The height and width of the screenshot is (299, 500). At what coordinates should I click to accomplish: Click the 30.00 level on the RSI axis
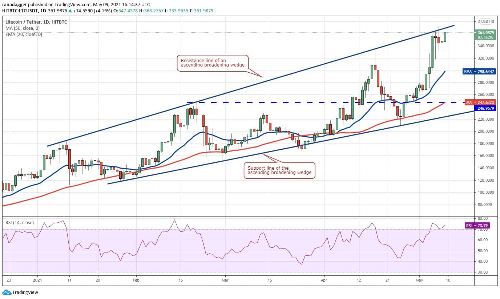[x=483, y=272]
